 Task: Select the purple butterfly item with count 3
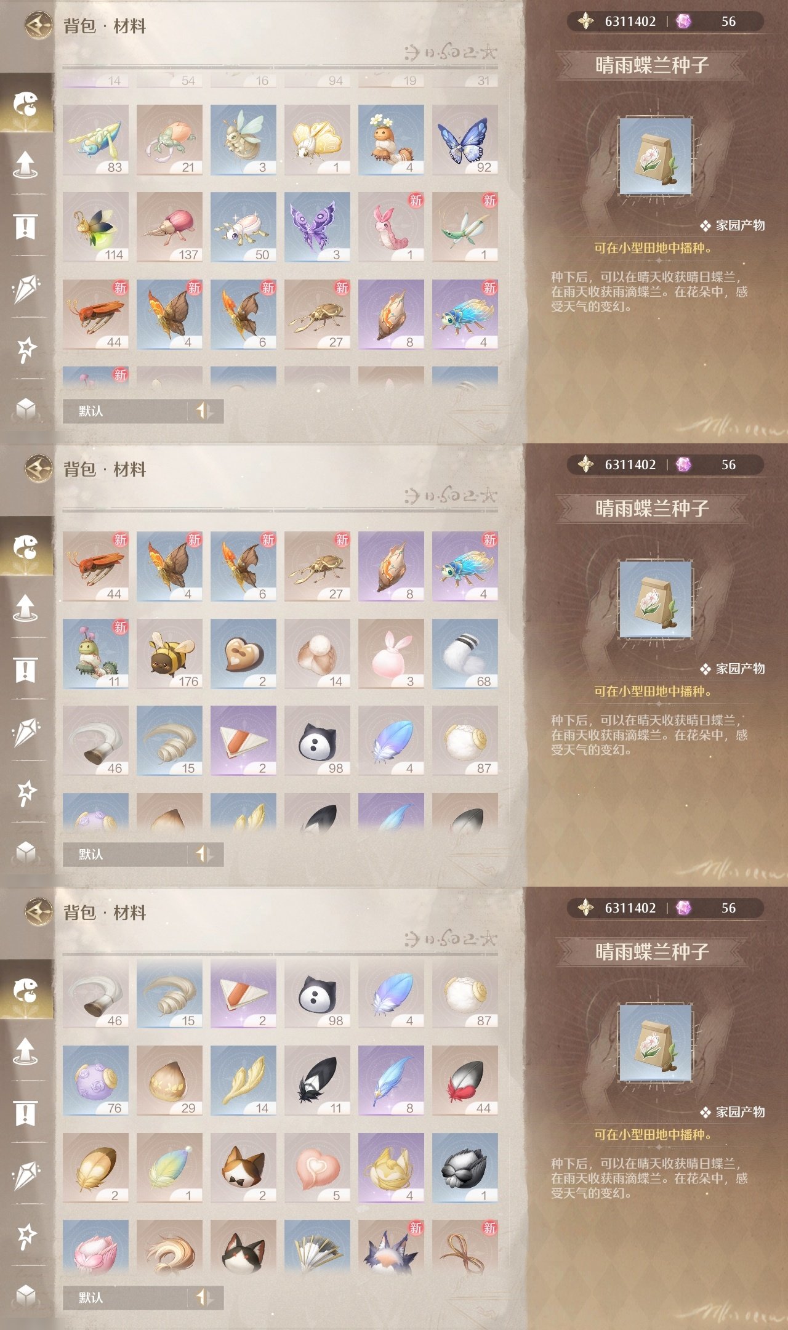pyautogui.click(x=317, y=227)
